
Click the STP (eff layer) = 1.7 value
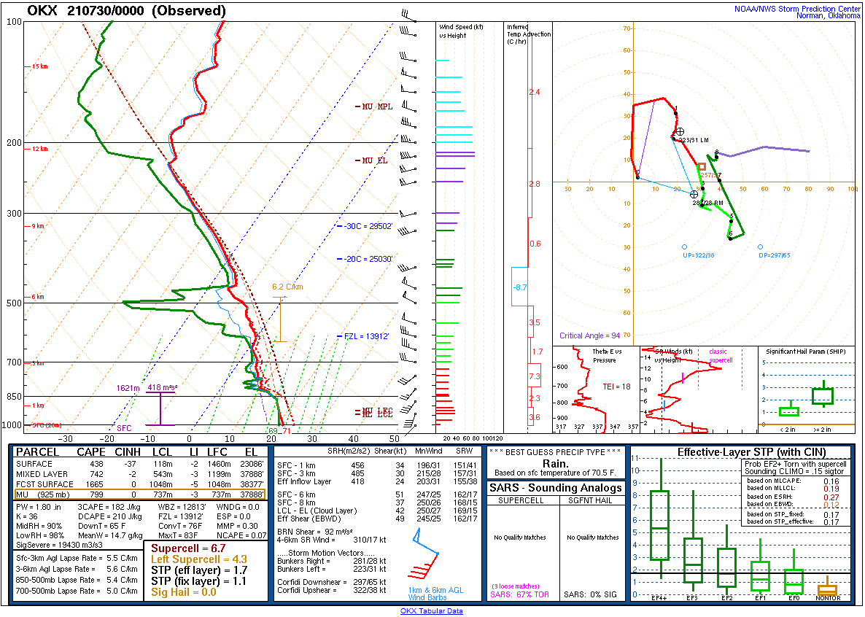199,570
